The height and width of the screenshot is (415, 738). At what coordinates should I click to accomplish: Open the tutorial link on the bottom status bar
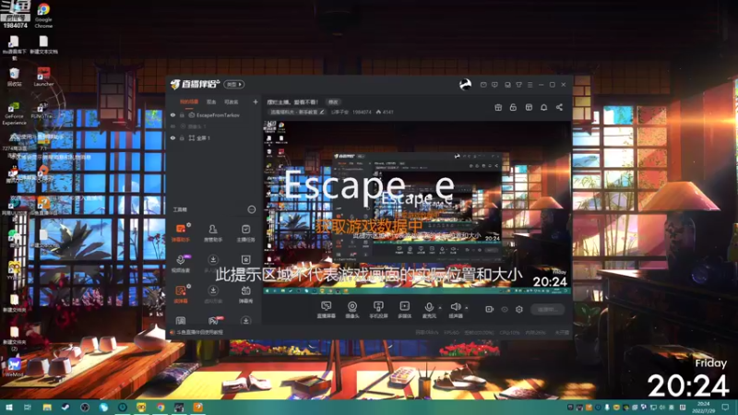pyautogui.click(x=200, y=332)
